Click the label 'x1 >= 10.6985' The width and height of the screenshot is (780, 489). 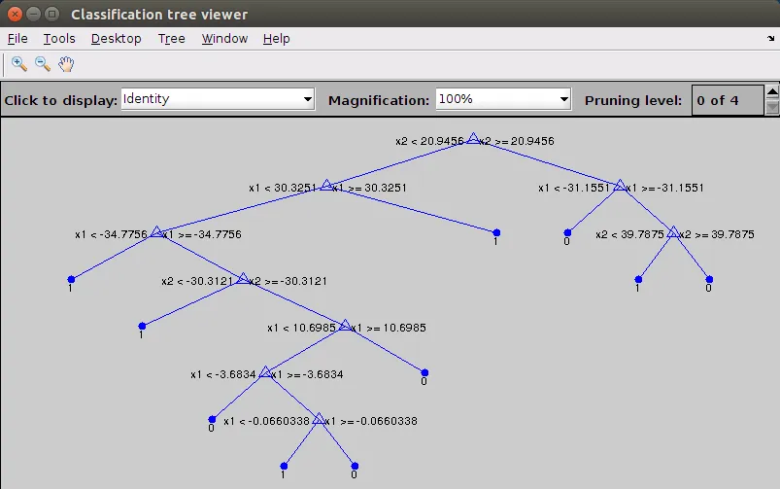coord(389,328)
